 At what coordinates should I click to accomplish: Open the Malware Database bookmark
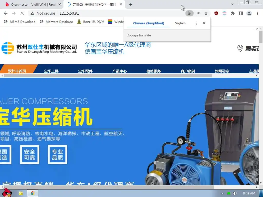click(x=56, y=22)
